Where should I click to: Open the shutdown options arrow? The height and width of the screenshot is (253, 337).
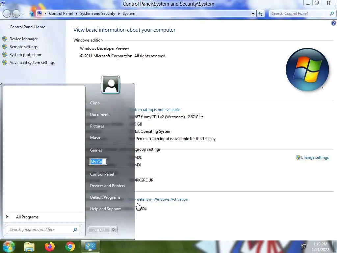[114, 230]
